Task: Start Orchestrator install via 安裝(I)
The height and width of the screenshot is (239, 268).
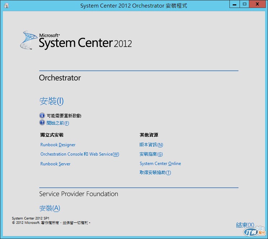Action: coord(52,101)
